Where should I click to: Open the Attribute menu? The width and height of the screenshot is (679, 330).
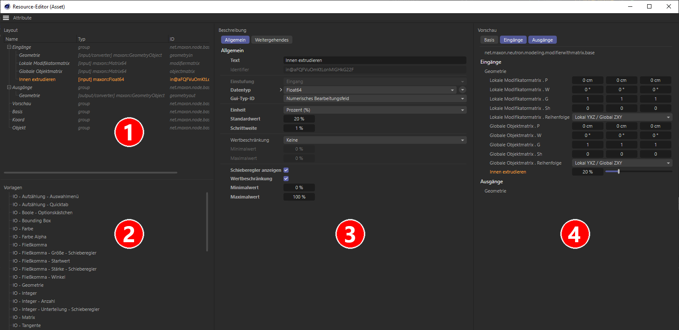(22, 18)
